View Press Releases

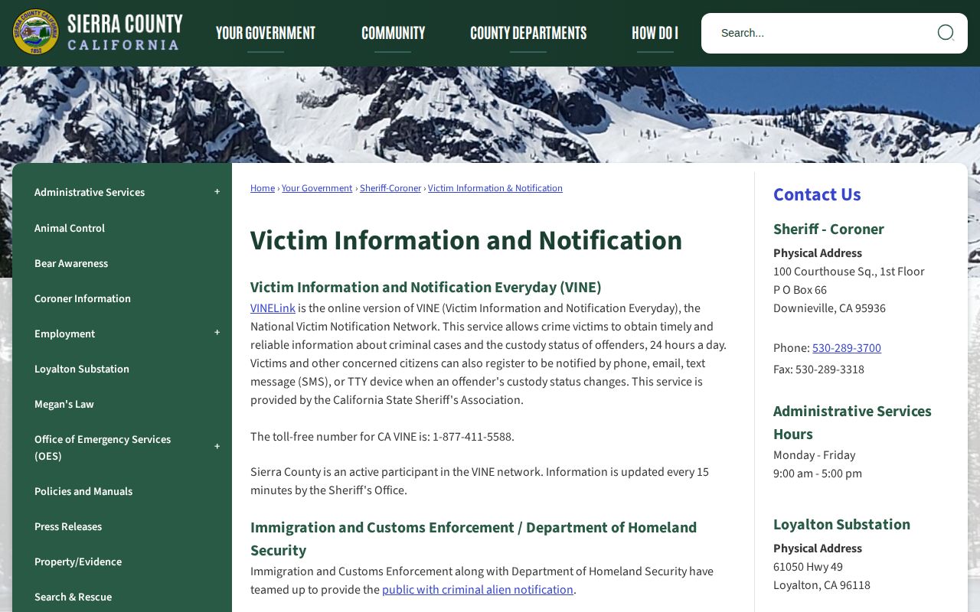tap(68, 526)
